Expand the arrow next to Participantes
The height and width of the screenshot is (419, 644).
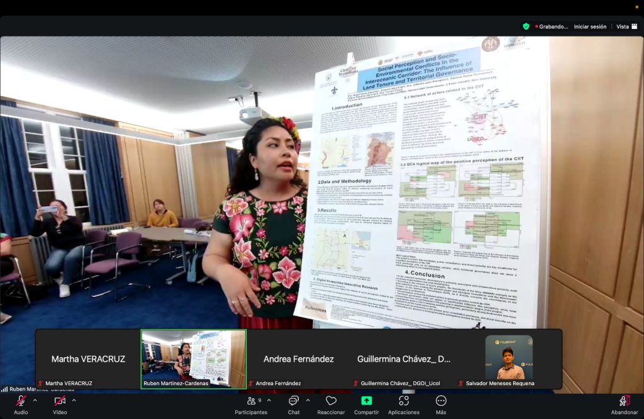[x=269, y=400]
